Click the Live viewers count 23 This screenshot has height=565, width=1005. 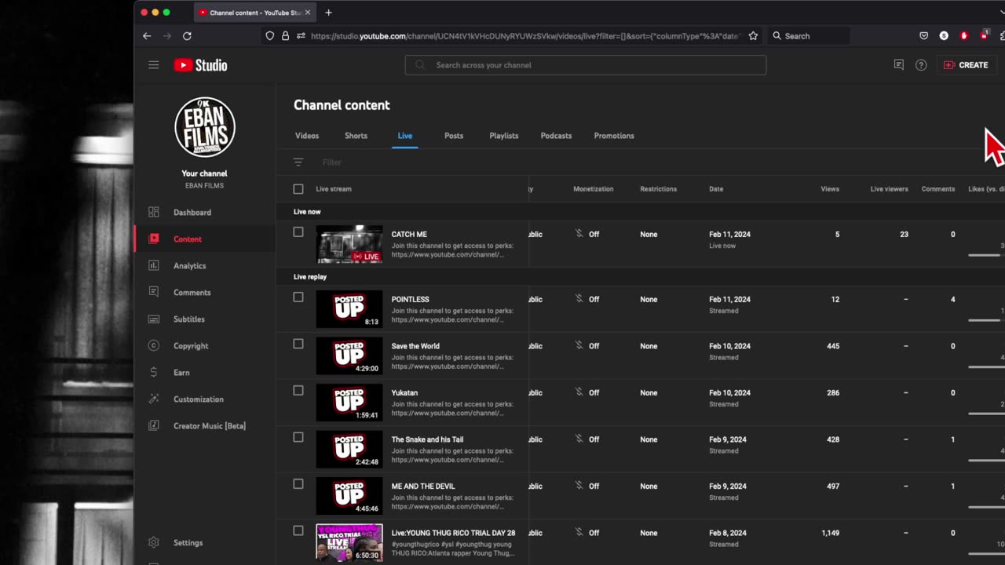904,235
